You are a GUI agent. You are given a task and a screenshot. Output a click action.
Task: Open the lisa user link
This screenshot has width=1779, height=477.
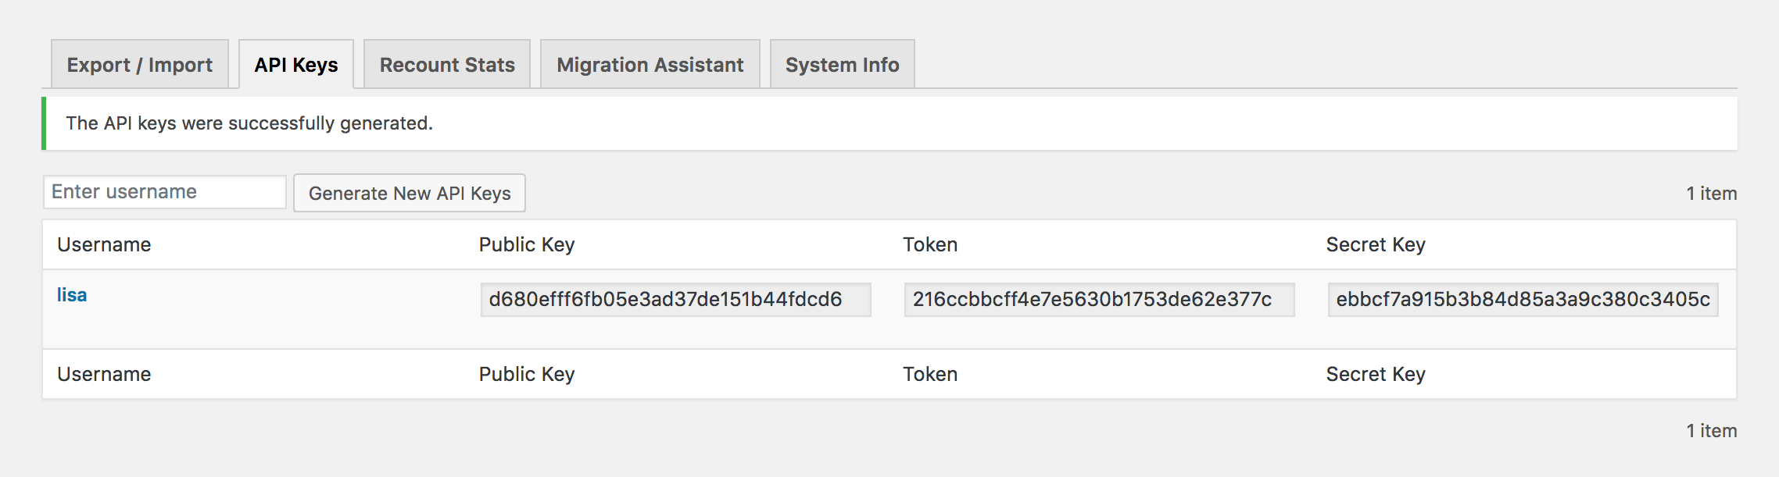[x=72, y=295]
